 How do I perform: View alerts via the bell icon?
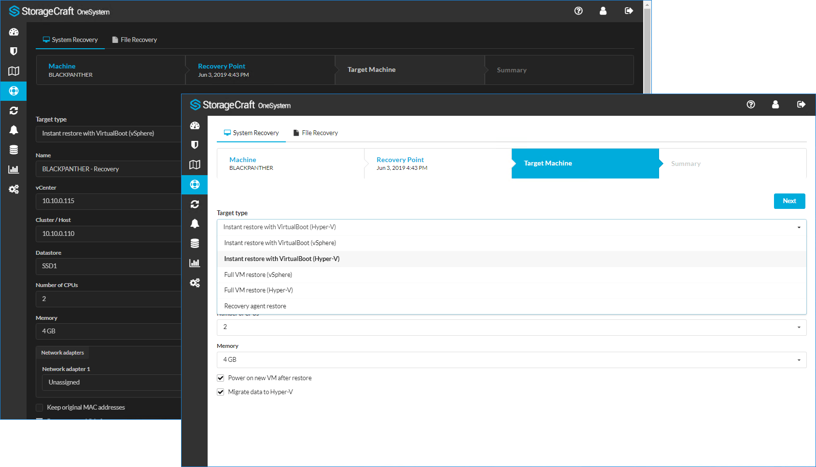[195, 223]
